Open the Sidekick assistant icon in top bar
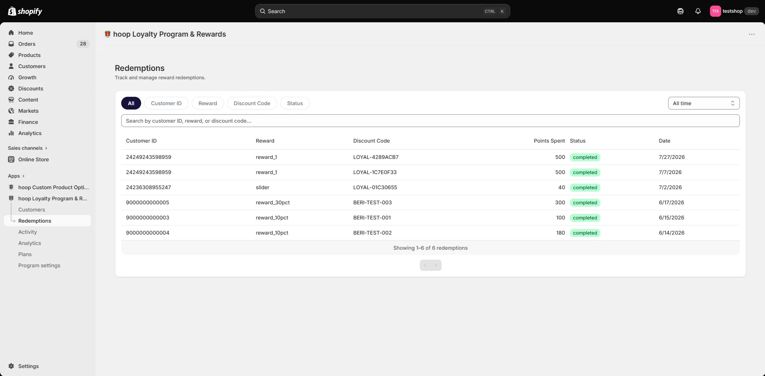 (680, 11)
